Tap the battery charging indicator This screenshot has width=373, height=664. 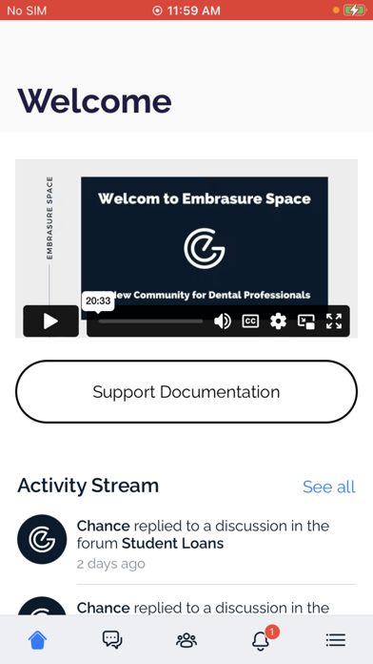pos(354,10)
